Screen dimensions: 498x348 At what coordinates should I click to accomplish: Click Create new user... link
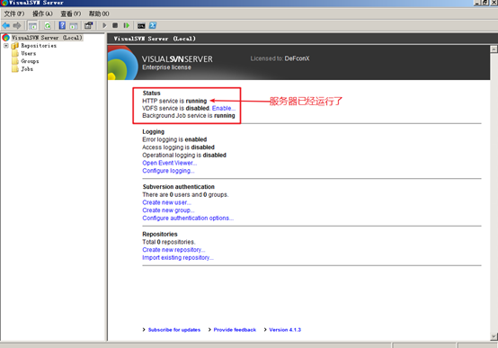pos(166,202)
